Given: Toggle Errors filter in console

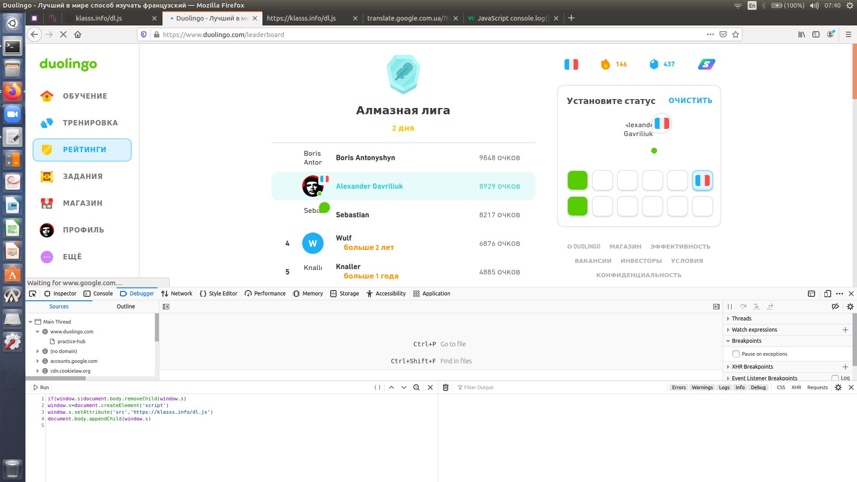Looking at the screenshot, I should (678, 387).
